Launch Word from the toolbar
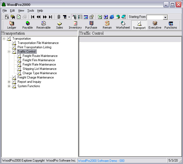This screenshot has width=183, height=164. [x=106, y=17]
